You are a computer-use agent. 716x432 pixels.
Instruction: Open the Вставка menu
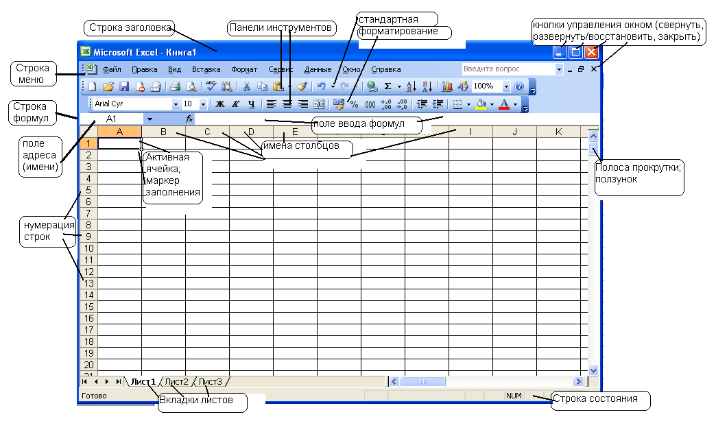[206, 69]
